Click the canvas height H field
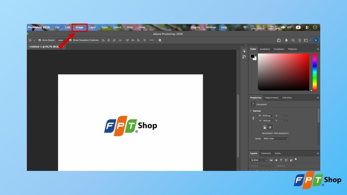Viewport: 347px width, 195px height. click(267, 121)
